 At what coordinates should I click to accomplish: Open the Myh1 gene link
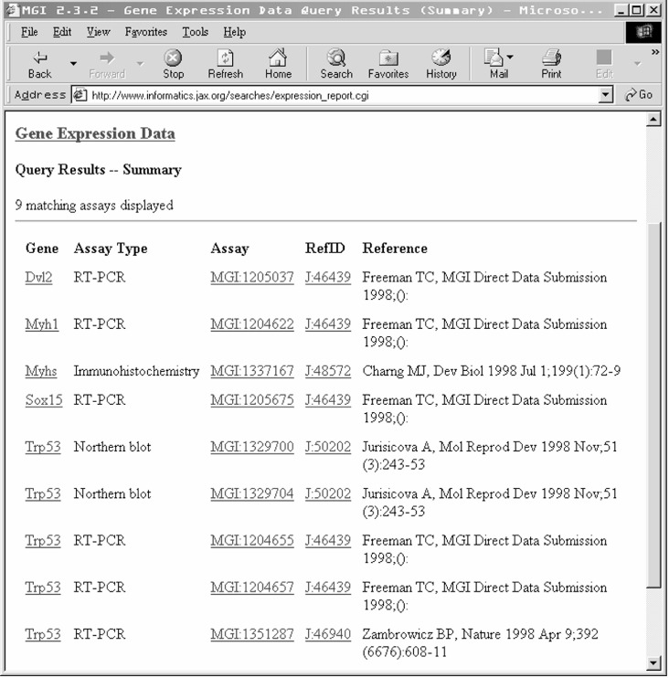(41, 324)
